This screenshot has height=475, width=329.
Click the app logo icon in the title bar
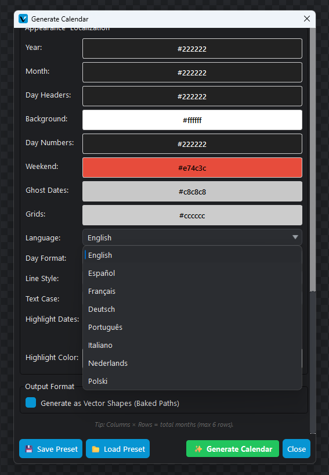tap(23, 19)
